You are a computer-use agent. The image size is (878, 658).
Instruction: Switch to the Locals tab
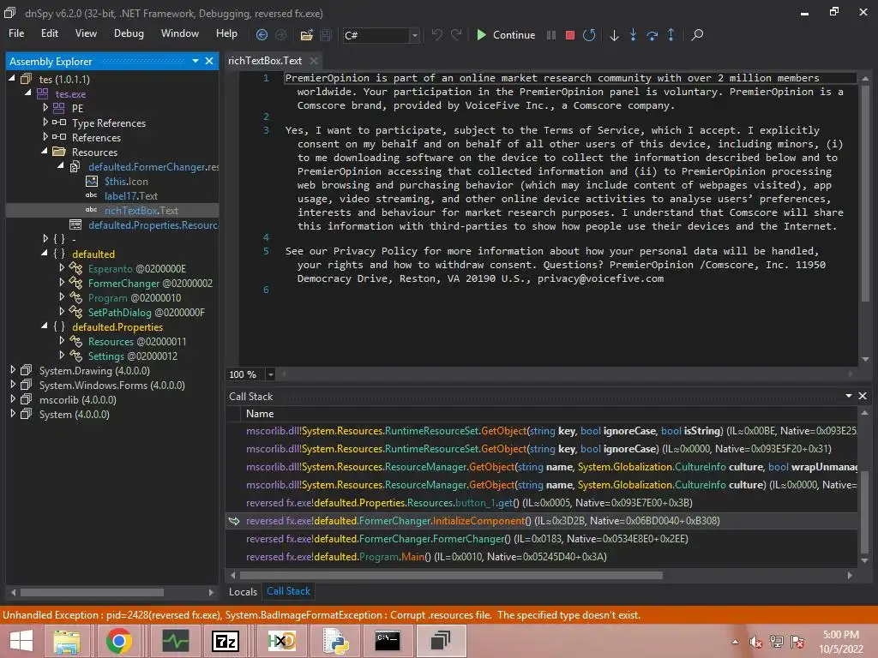(x=243, y=591)
